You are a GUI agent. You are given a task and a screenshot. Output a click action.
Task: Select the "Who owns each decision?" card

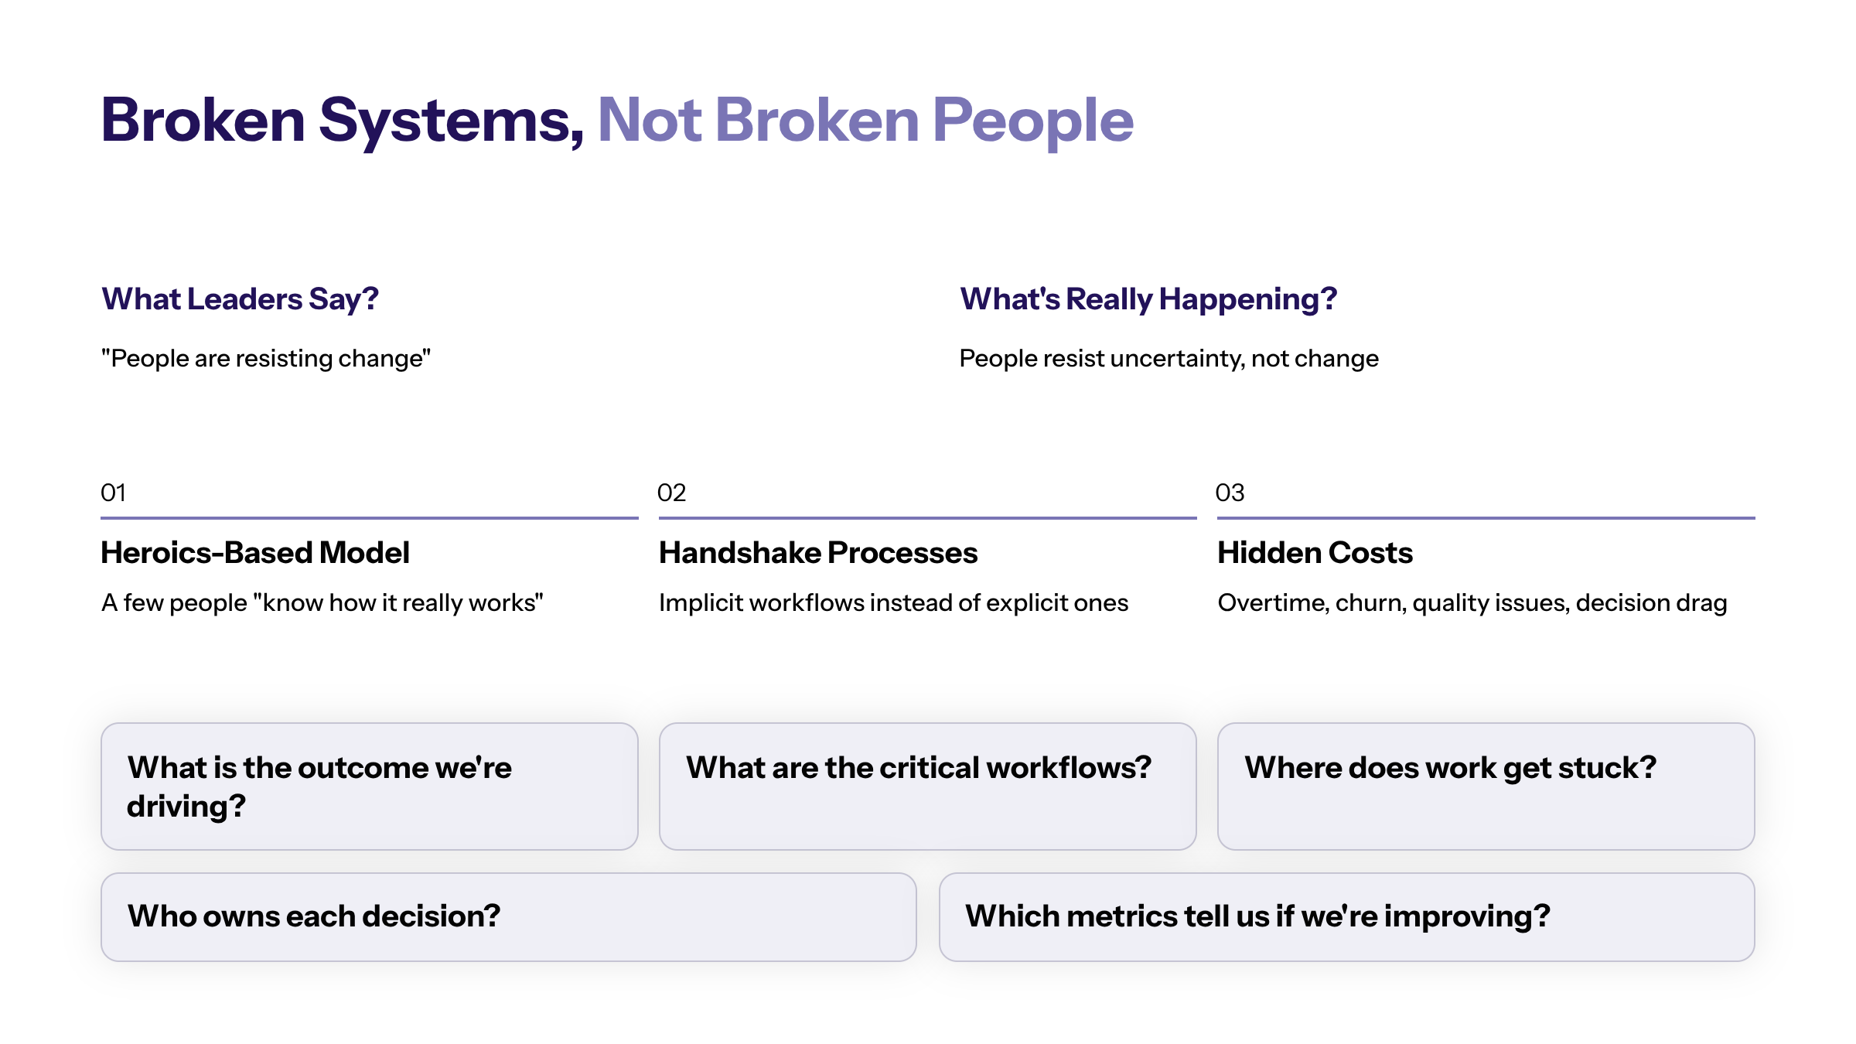[x=508, y=917]
